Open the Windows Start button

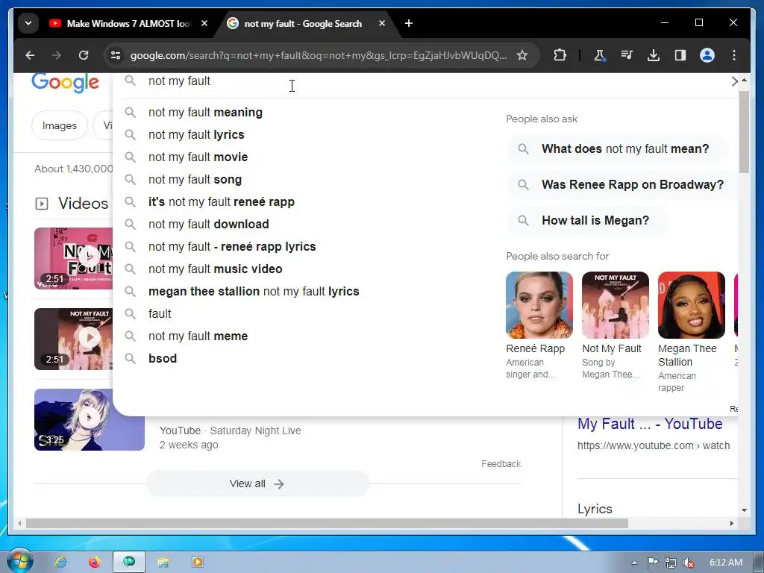tap(20, 561)
